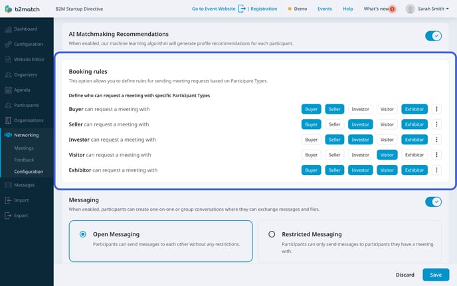Viewport: 457px width, 286px height.
Task: Toggle Investor chip in Exhibitor row
Action: tap(360, 170)
